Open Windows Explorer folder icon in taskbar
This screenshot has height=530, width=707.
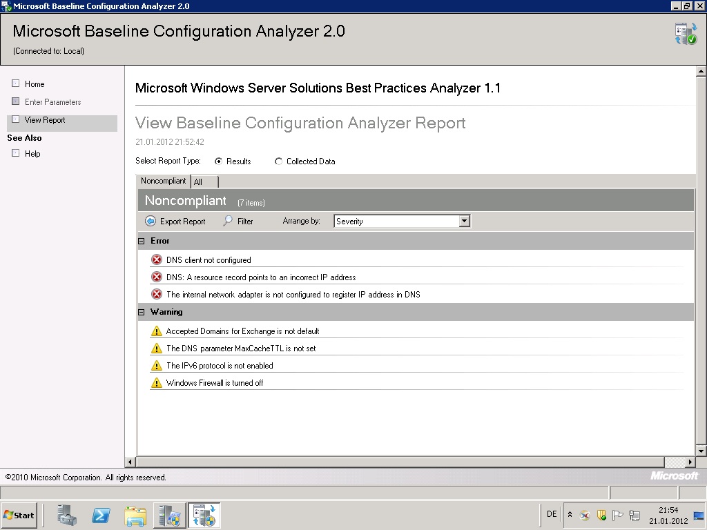tap(135, 515)
